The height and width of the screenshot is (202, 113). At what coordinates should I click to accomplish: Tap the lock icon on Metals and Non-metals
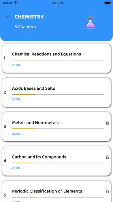107,123
